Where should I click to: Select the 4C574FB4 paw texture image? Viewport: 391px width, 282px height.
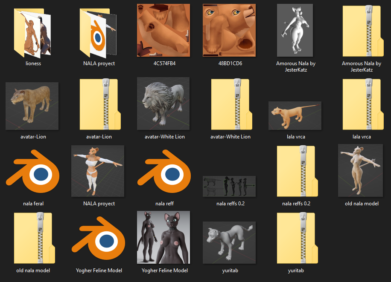click(x=163, y=30)
